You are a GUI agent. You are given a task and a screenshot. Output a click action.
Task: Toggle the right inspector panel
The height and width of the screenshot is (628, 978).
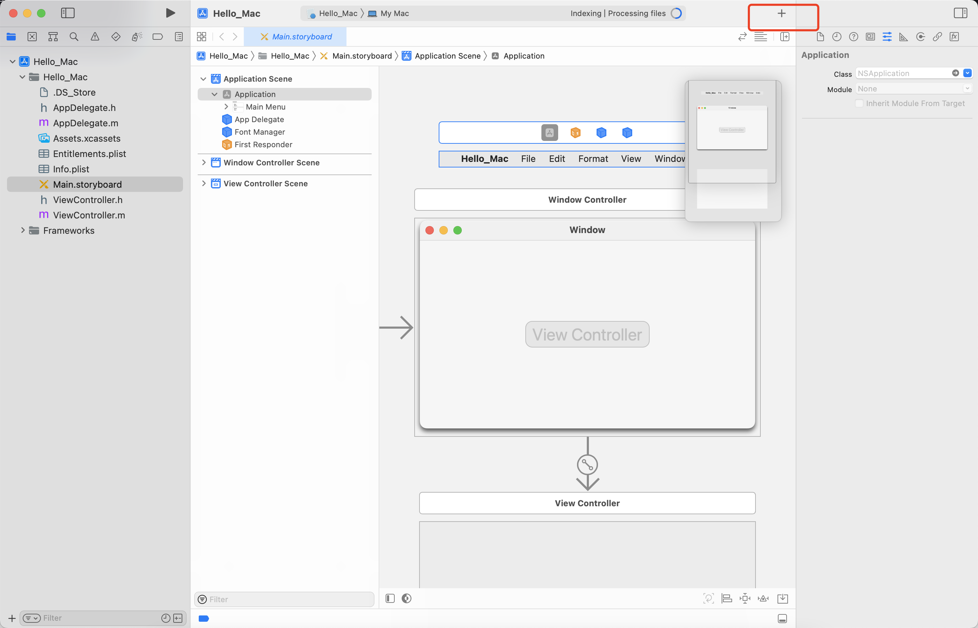tap(960, 13)
